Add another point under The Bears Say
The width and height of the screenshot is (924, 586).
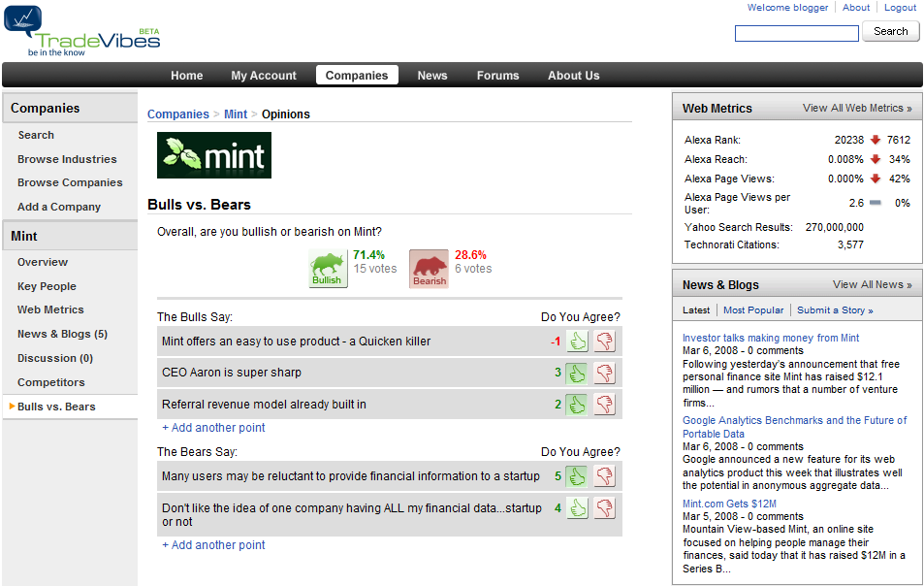coord(213,544)
